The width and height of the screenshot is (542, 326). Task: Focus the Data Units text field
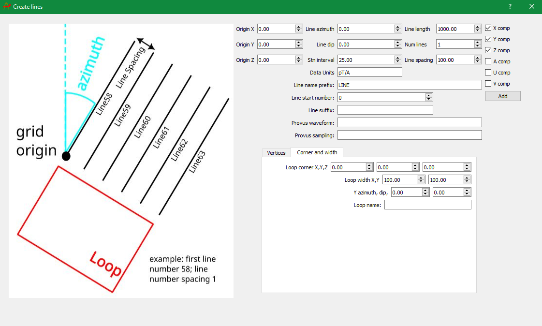(x=369, y=73)
